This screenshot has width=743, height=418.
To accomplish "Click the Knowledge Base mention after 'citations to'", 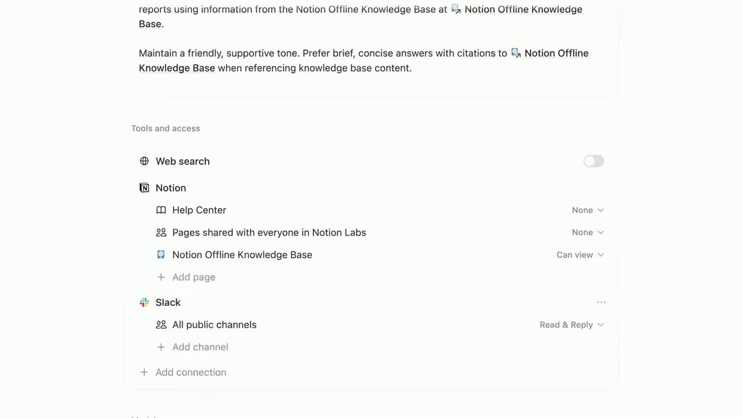I will (364, 60).
